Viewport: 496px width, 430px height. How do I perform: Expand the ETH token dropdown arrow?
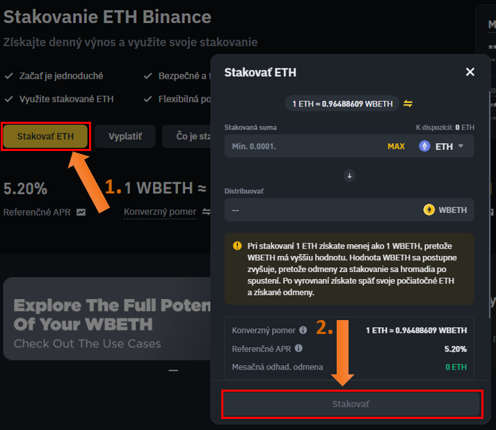(x=461, y=146)
